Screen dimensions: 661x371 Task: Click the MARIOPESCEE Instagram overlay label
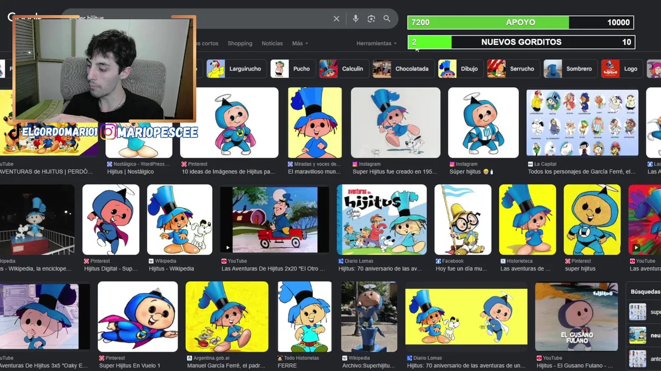[150, 132]
